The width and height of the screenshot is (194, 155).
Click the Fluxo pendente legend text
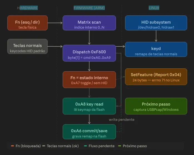(101, 146)
